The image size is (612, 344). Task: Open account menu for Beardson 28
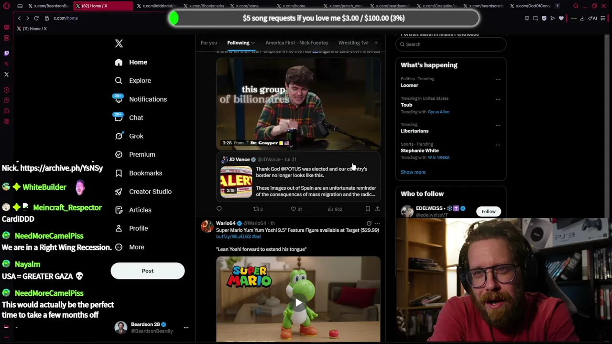tap(186, 328)
